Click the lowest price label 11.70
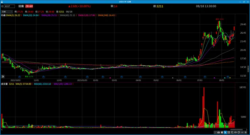The width and height of the screenshot is (250, 135). (29, 76)
